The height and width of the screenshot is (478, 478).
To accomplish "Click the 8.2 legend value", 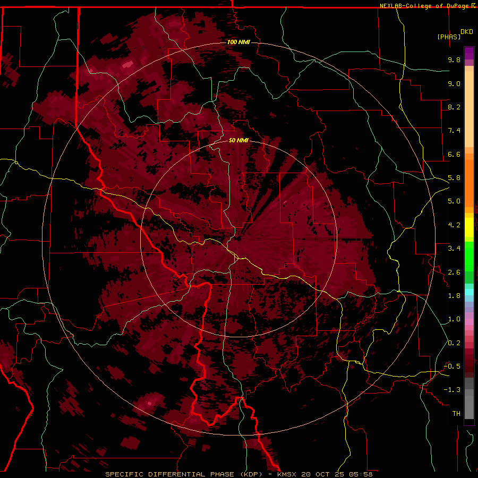I will 454,107.
